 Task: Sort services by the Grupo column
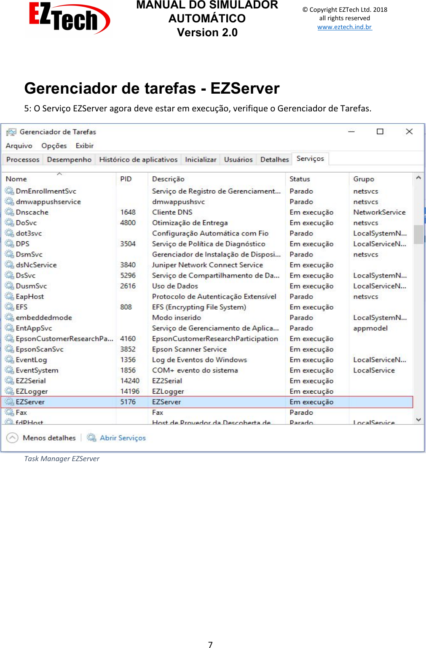pyautogui.click(x=381, y=179)
